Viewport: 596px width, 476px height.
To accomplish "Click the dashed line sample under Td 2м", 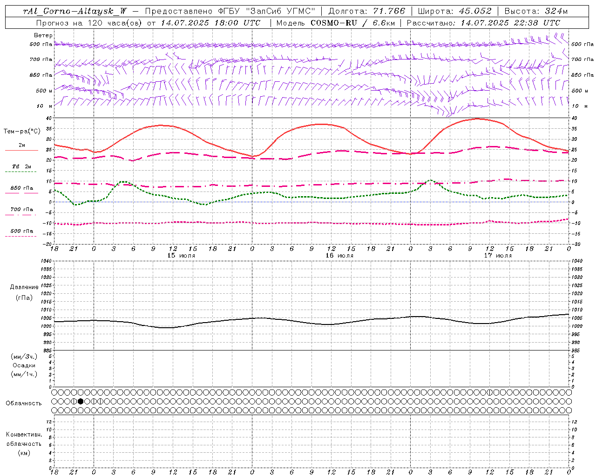I will [21, 172].
